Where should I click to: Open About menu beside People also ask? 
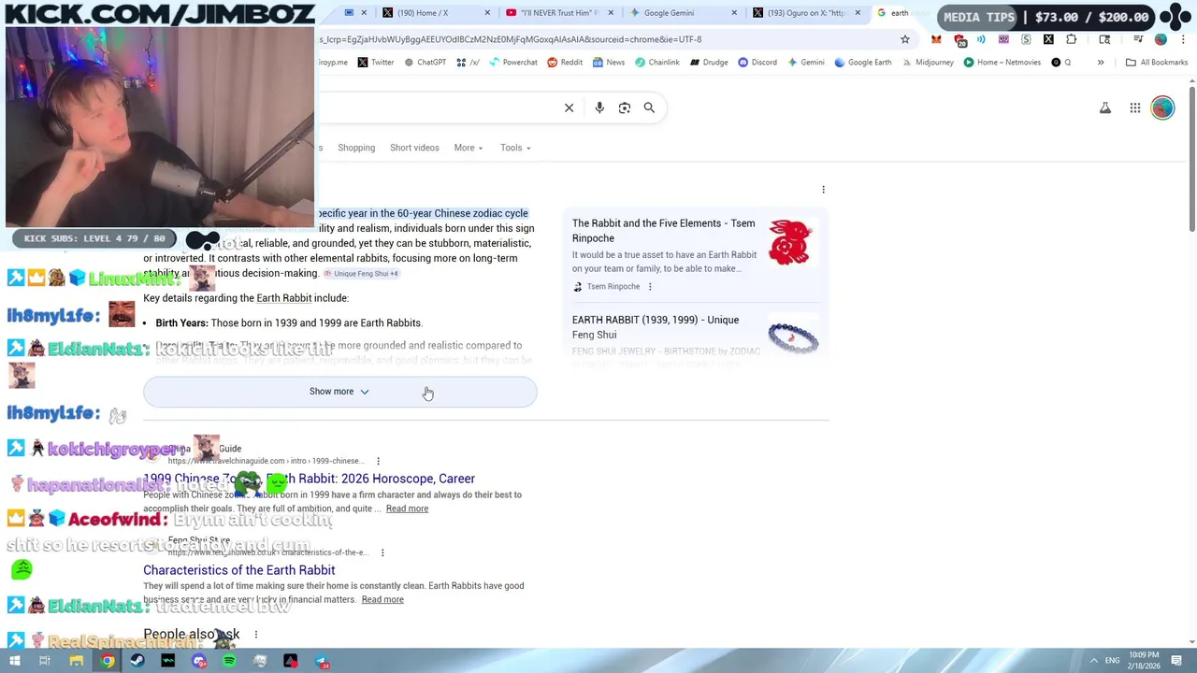pos(255,635)
